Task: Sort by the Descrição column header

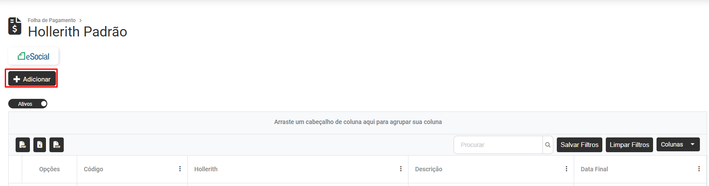Action: tap(428, 169)
